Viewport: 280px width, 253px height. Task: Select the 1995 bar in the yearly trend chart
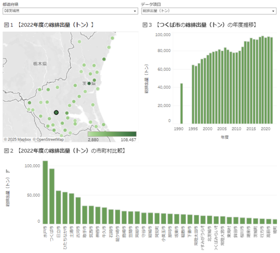click(193, 94)
